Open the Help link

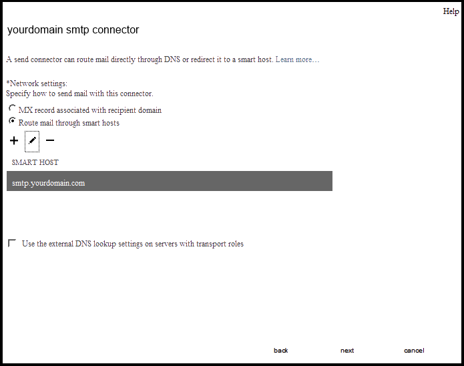[x=451, y=11]
